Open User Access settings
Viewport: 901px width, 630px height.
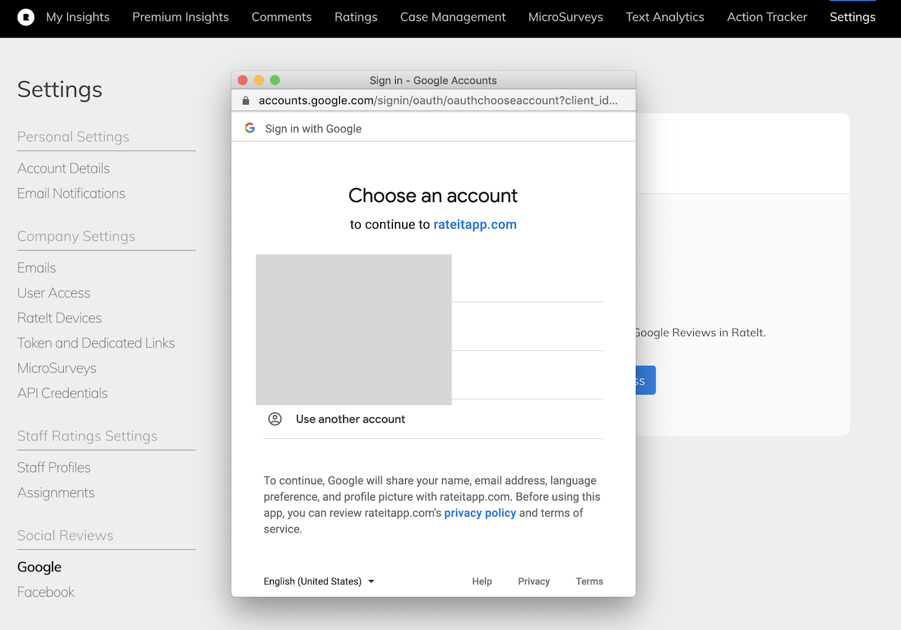pos(54,293)
